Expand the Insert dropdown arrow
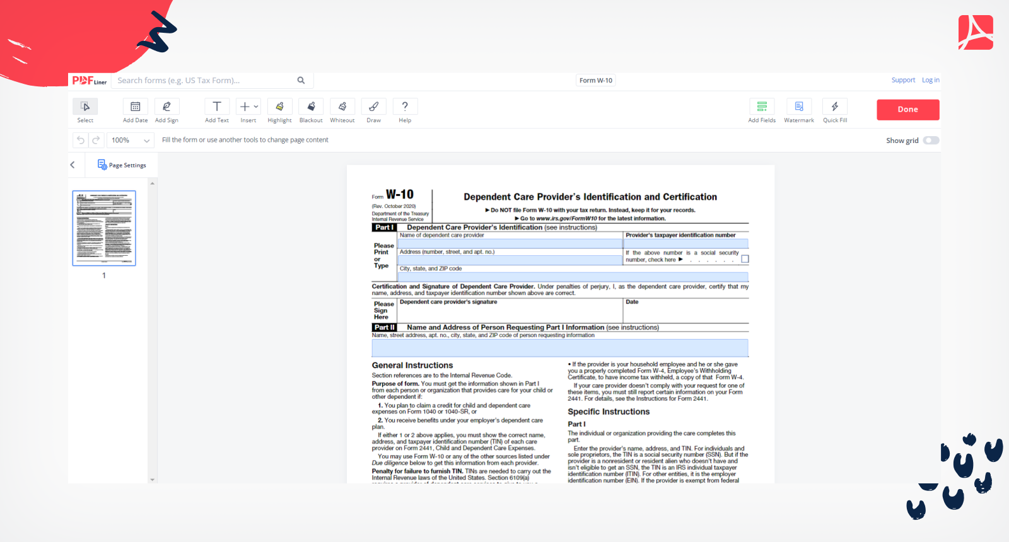The width and height of the screenshot is (1009, 542). (x=256, y=107)
